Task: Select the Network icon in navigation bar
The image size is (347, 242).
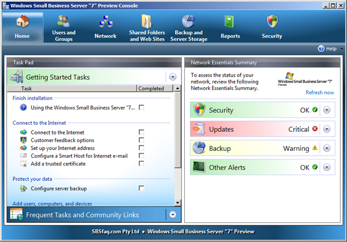Action: pos(105,22)
